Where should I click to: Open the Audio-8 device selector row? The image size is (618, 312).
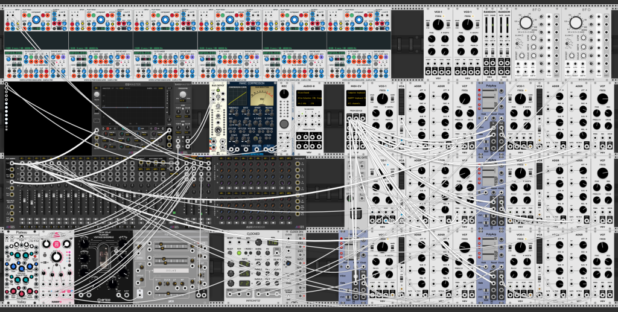[x=308, y=98]
